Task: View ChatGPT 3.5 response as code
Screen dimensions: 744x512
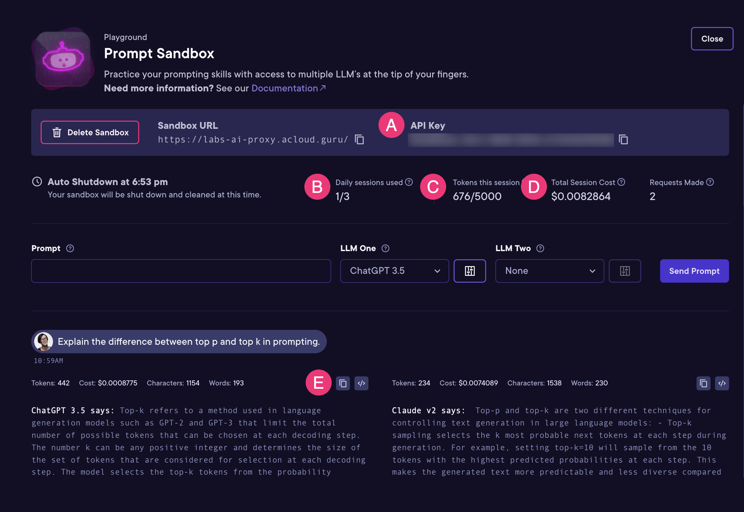Action: (x=361, y=383)
